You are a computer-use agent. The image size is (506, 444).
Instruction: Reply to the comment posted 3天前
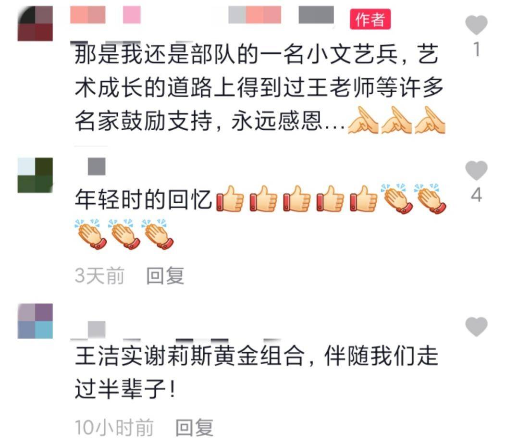coord(165,276)
